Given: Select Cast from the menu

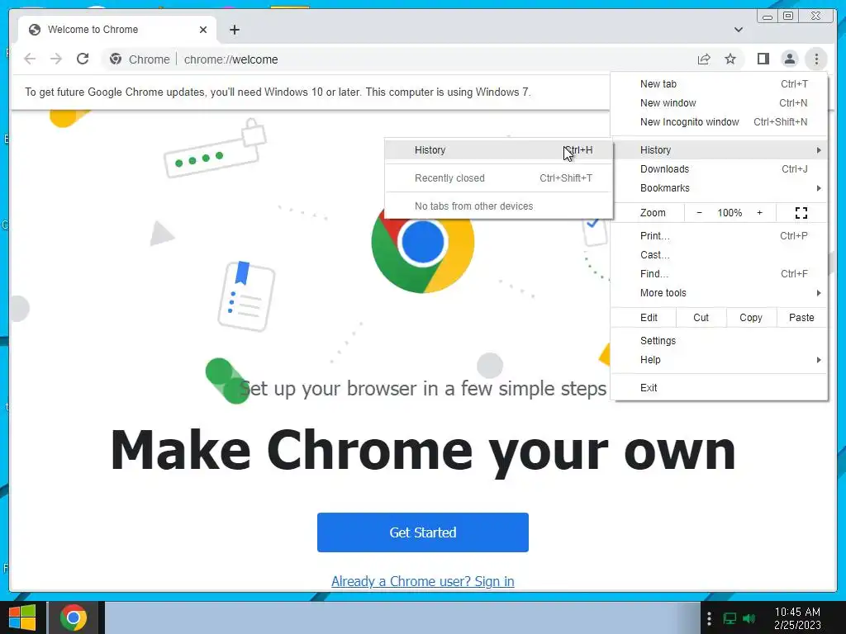Looking at the screenshot, I should pyautogui.click(x=720, y=255).
